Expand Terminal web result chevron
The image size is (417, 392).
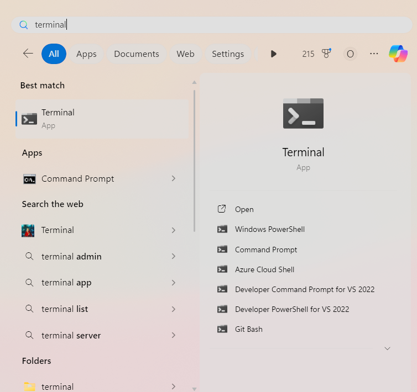click(x=174, y=230)
